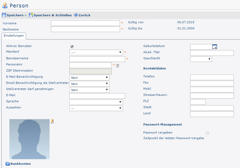Click the Bankkonten folder icon
Screen dimensions: 240x168
(x=7, y=164)
